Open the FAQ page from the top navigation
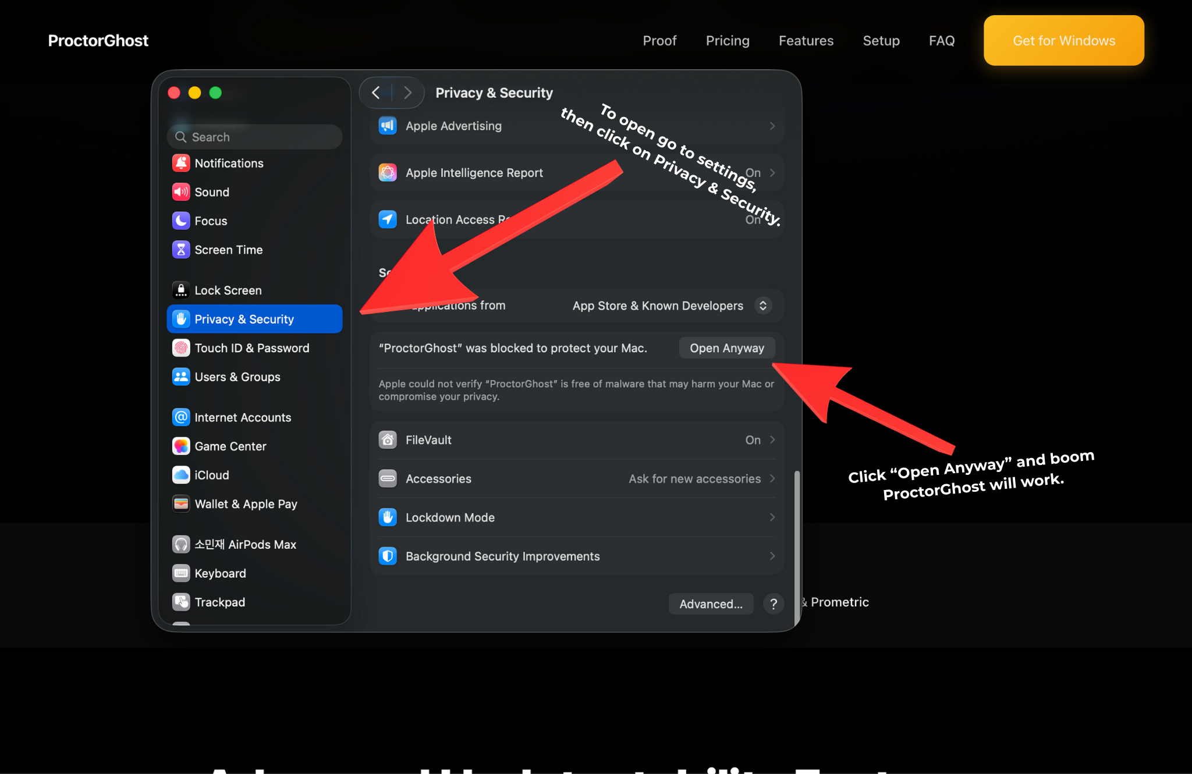This screenshot has width=1192, height=774. click(942, 40)
